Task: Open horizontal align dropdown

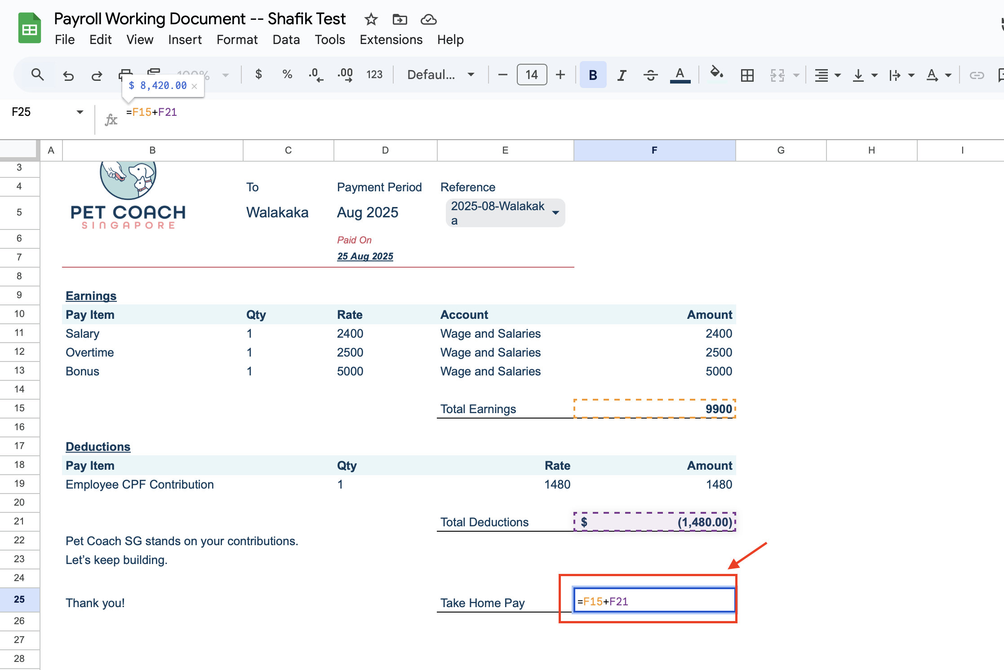Action: tap(827, 75)
